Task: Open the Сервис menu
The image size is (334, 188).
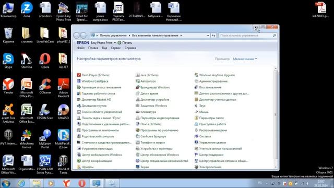Action: click(x=116, y=48)
